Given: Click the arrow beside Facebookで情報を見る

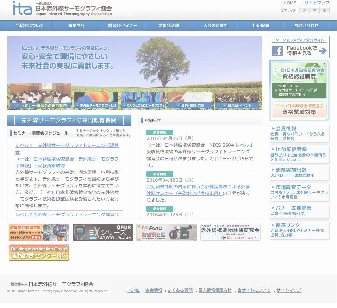Looking at the screenshot, I should point(323,51).
